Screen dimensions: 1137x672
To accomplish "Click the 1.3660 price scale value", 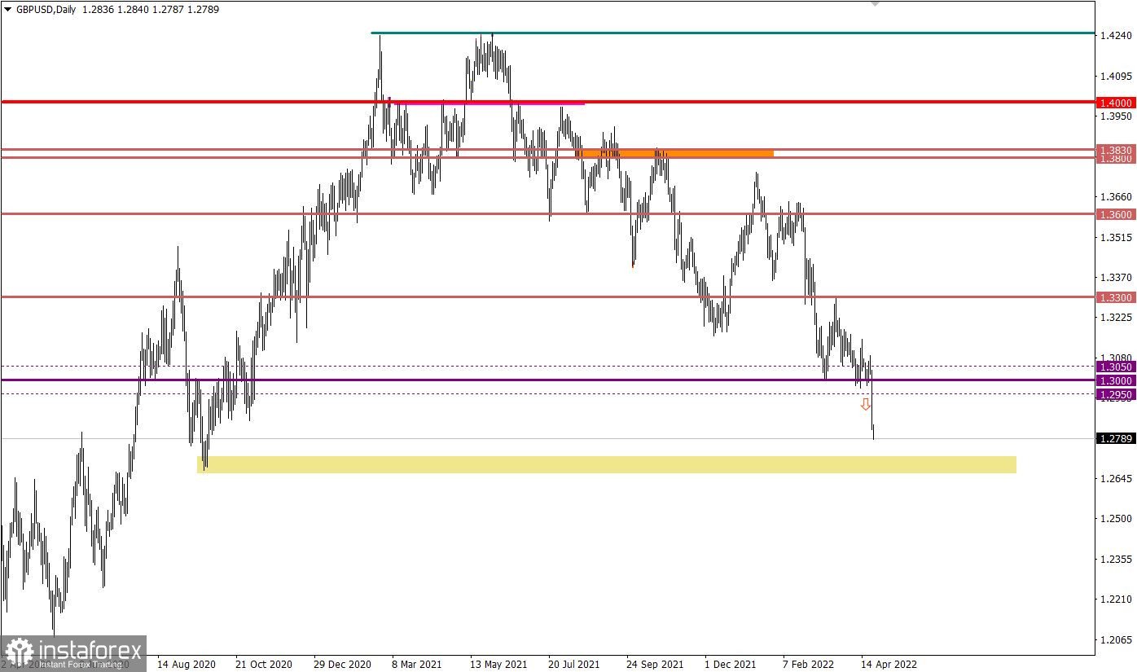I will (x=1116, y=197).
